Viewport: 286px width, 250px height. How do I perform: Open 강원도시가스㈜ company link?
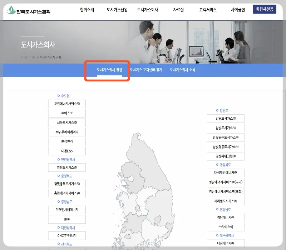[226, 119]
